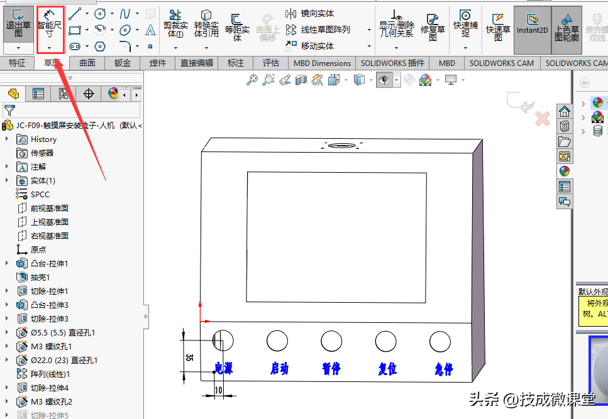Switch to the 特征 (Features) tab

pyautogui.click(x=17, y=63)
